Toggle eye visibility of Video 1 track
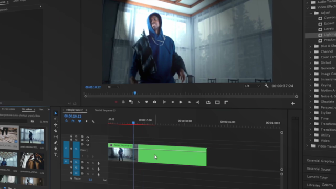 (x=88, y=145)
